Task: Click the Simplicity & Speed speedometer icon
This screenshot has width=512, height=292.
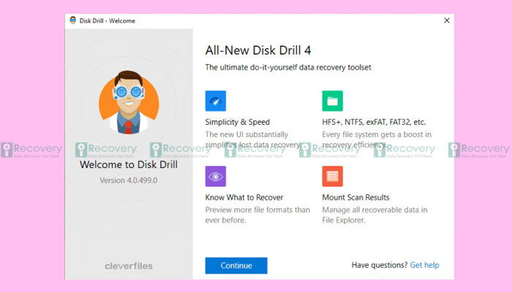Action: pos(216,101)
